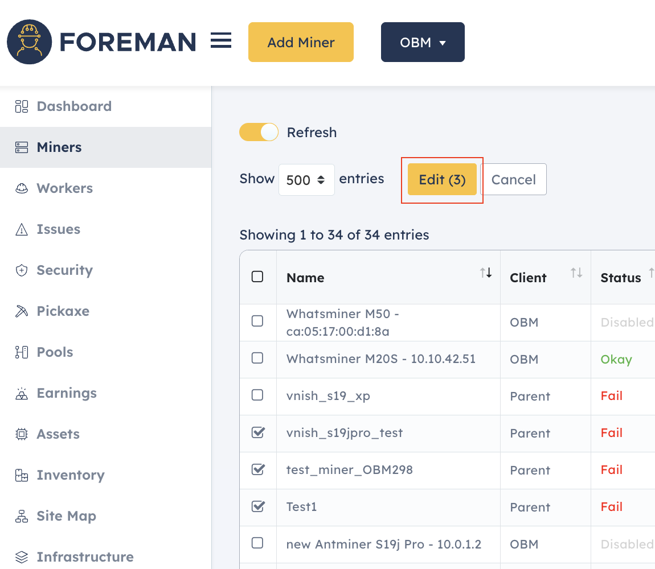Open the test_miner_OBM298 miner link
This screenshot has height=569, width=655.
[x=349, y=470]
